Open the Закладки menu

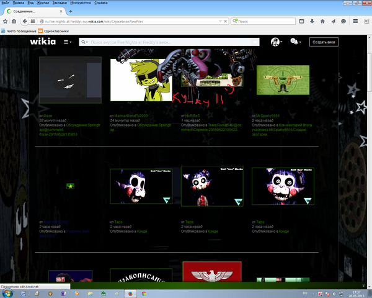tap(60, 2)
